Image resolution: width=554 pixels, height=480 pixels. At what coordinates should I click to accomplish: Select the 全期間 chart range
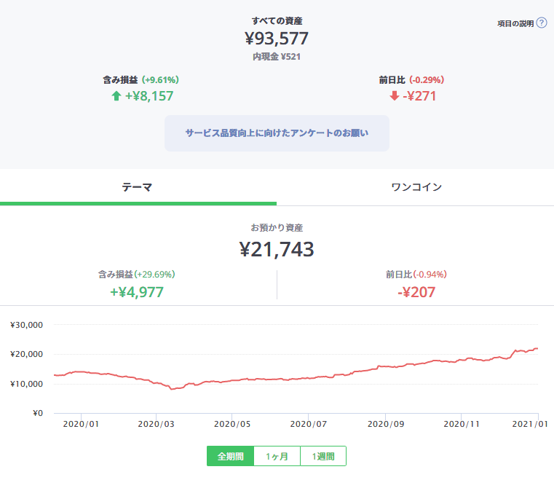click(x=230, y=456)
